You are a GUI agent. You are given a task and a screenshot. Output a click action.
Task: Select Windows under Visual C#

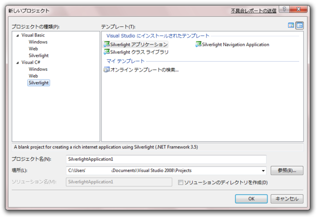pyautogui.click(x=38, y=69)
